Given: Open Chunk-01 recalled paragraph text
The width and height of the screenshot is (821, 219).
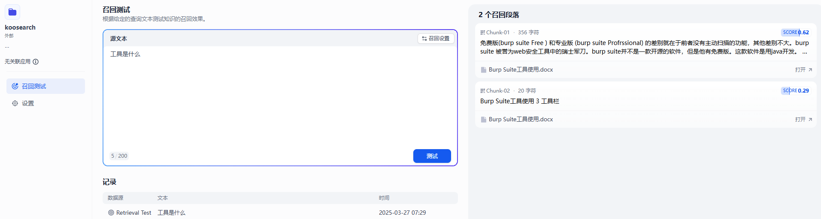Looking at the screenshot, I should pyautogui.click(x=645, y=47).
